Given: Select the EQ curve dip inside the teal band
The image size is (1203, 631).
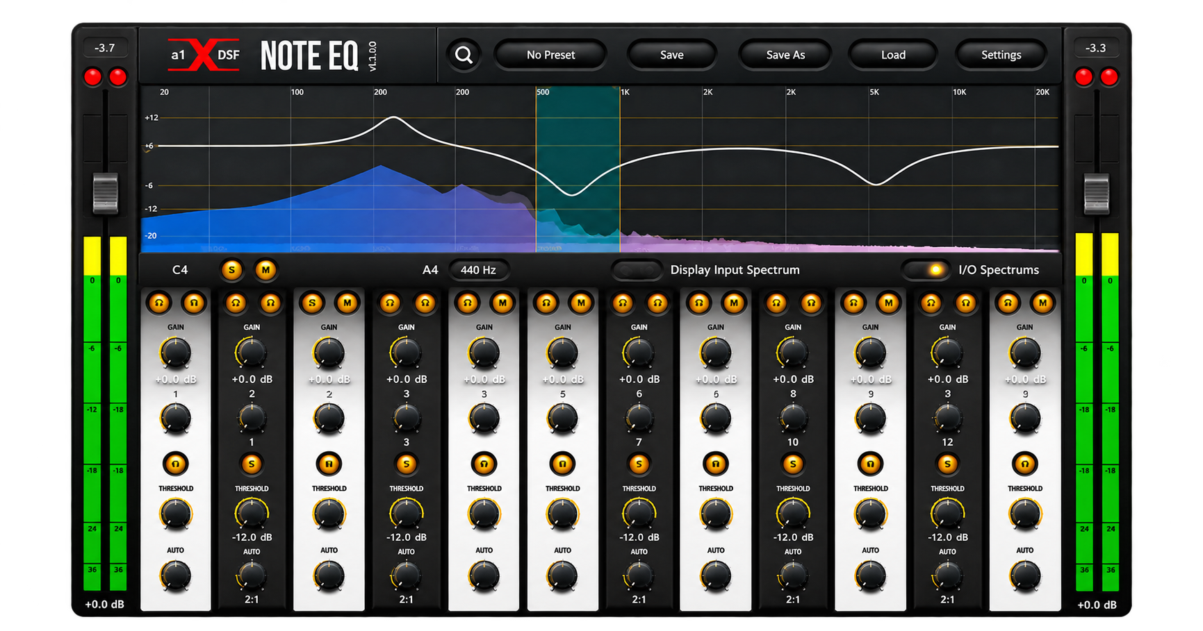Looking at the screenshot, I should [x=572, y=194].
